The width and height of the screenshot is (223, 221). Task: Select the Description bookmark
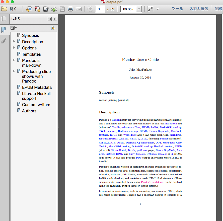33,42
